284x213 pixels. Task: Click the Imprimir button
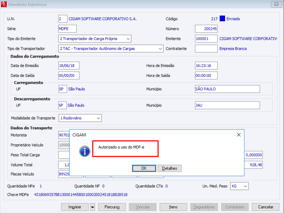[75, 207]
